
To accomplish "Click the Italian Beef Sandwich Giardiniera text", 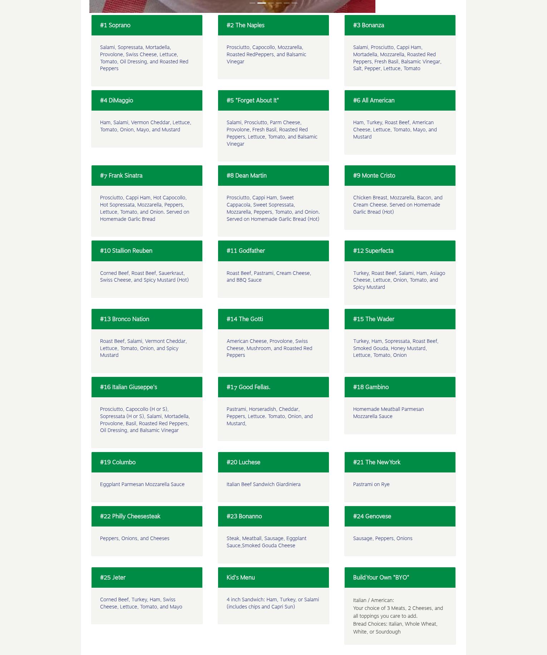I will (x=263, y=484).
